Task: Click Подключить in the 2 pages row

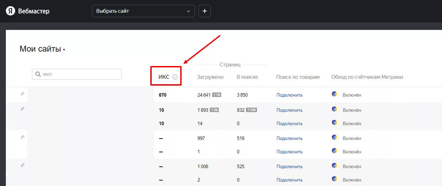Action: (x=290, y=180)
